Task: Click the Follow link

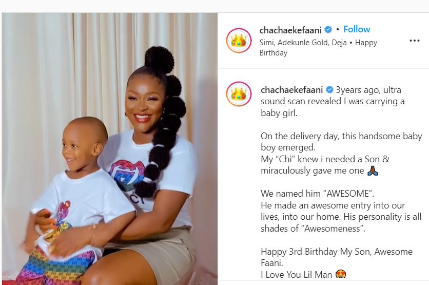Action: click(x=357, y=29)
